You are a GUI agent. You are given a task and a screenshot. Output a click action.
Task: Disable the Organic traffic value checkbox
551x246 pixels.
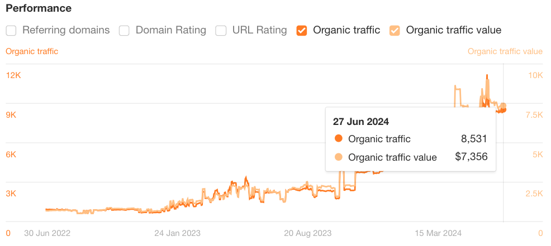[395, 30]
